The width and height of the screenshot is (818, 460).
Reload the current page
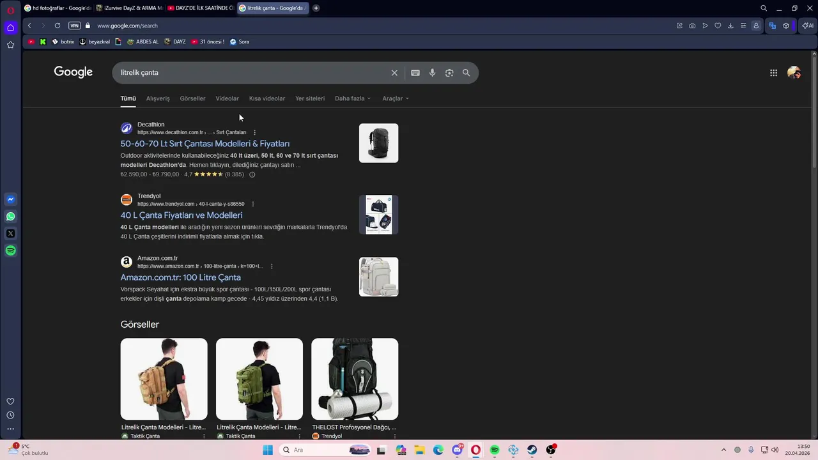pos(58,26)
